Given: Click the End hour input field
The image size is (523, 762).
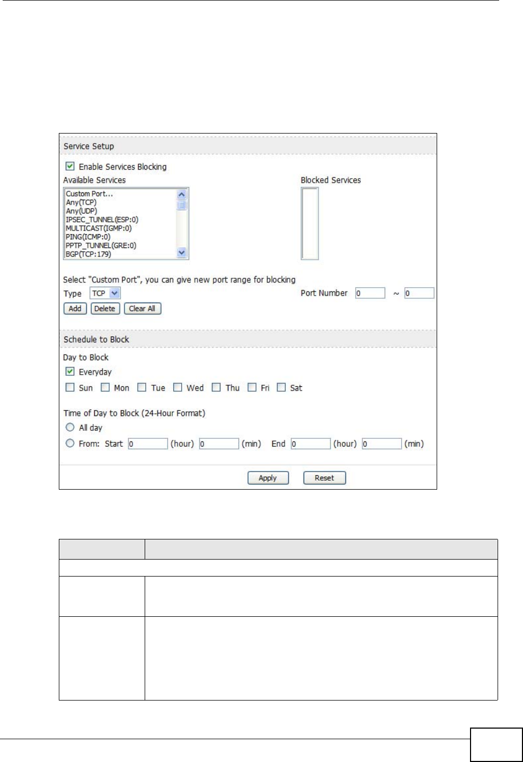Looking at the screenshot, I should 311,444.
